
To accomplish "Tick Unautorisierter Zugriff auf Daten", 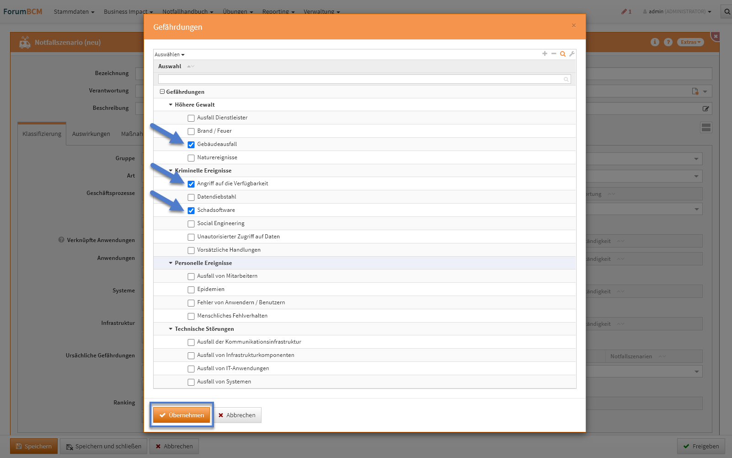I will point(191,237).
